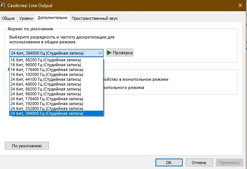Select 16 бит, 96000 Гц option

[46, 65]
